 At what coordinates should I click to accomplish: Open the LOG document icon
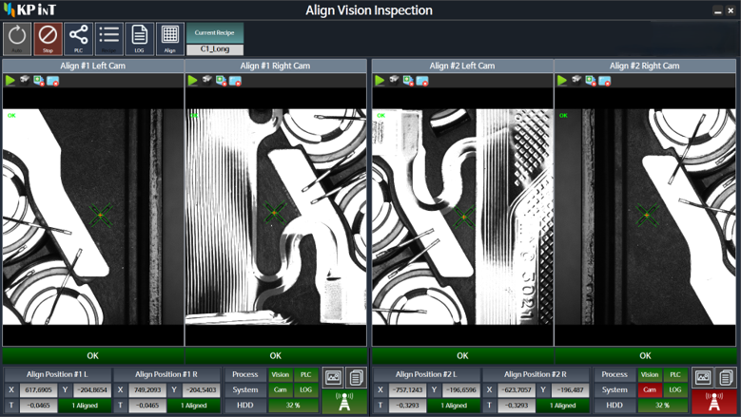tap(140, 39)
